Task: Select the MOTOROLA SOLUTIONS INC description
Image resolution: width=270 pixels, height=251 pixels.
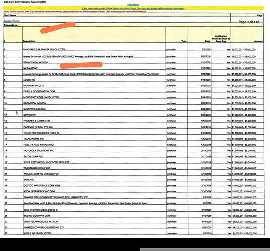Action: (x=39, y=151)
